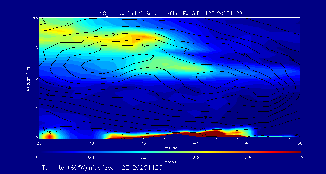Click the colorbar value "0.5"
This screenshot has width=326, height=174.
(300, 157)
